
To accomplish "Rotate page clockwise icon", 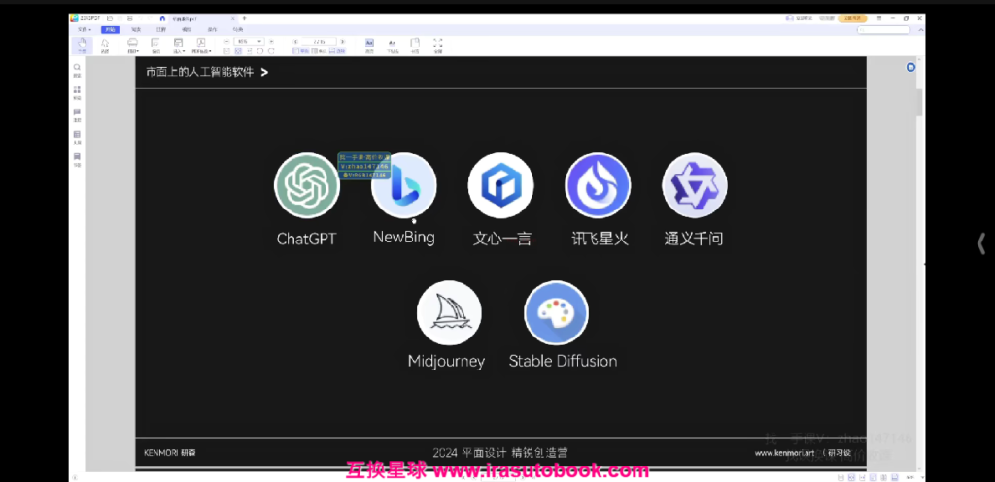I will point(271,50).
